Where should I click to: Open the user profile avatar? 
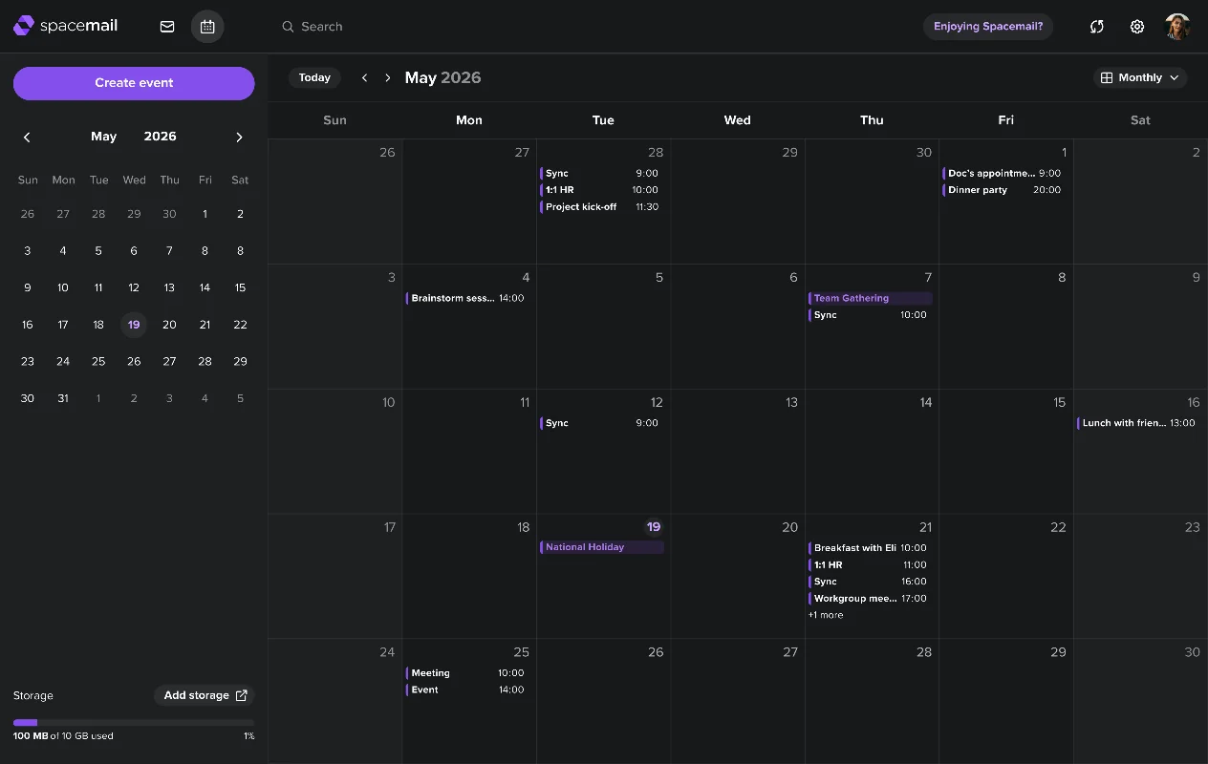[1177, 27]
